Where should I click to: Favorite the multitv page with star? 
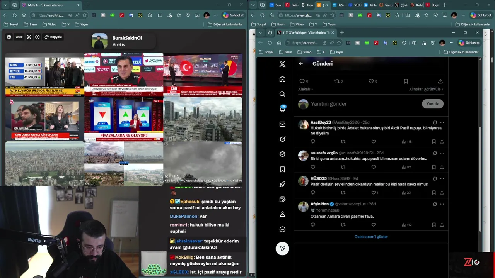tap(85, 15)
